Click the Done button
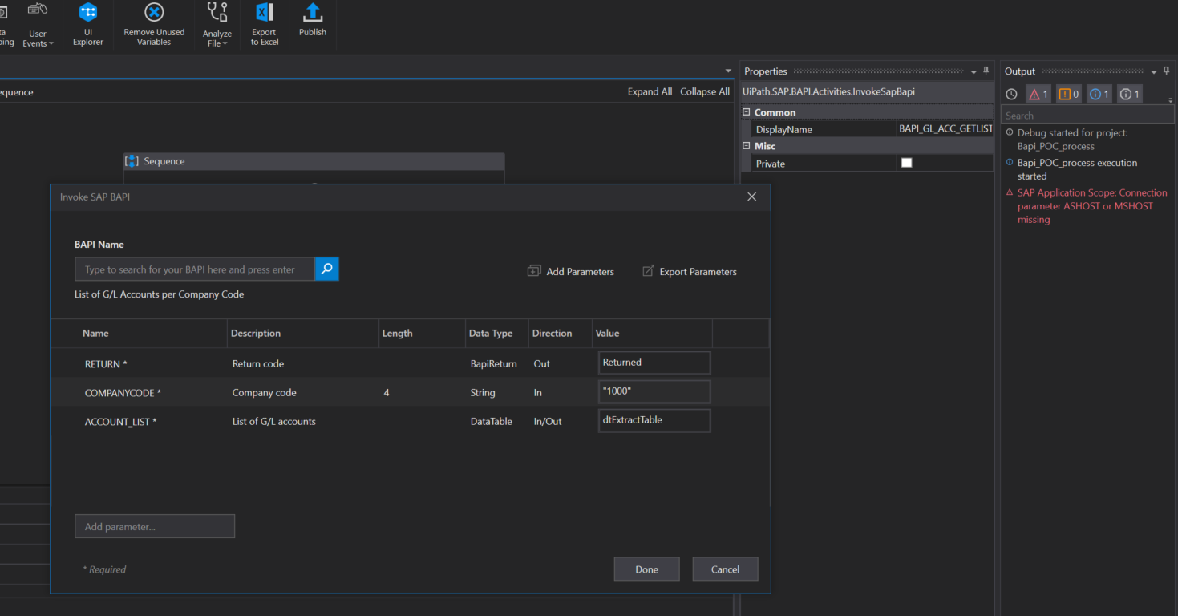1178x616 pixels. [646, 569]
